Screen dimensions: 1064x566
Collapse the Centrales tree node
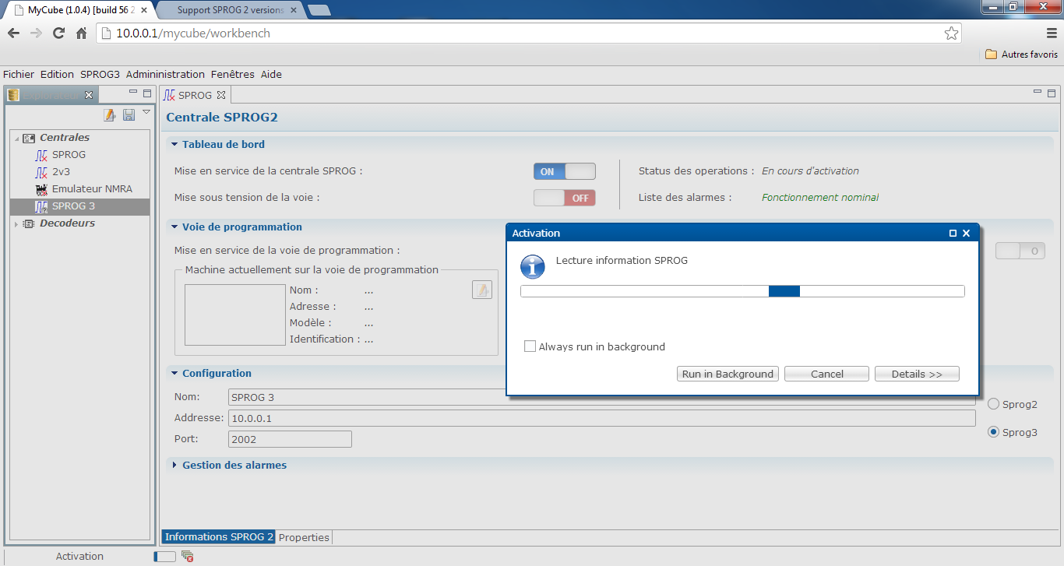click(16, 139)
